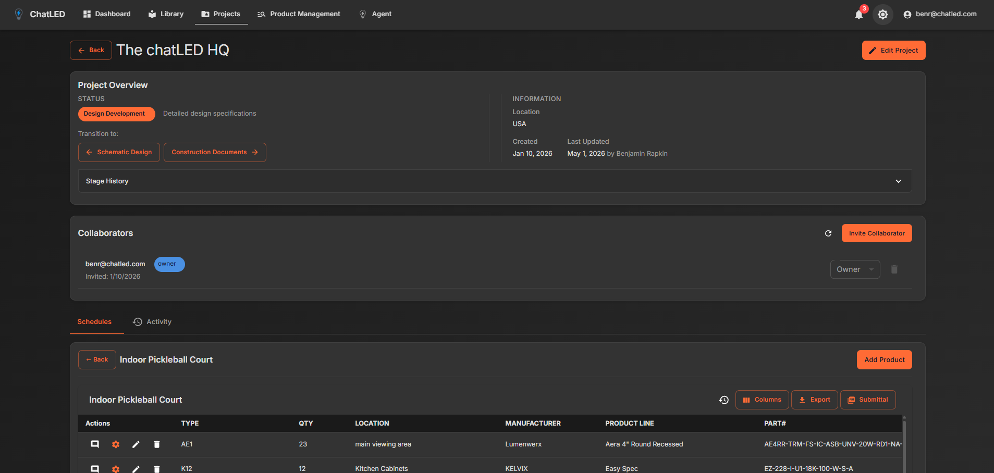Toggle the theme brightness icon
This screenshot has width=994, height=473.
click(x=882, y=15)
